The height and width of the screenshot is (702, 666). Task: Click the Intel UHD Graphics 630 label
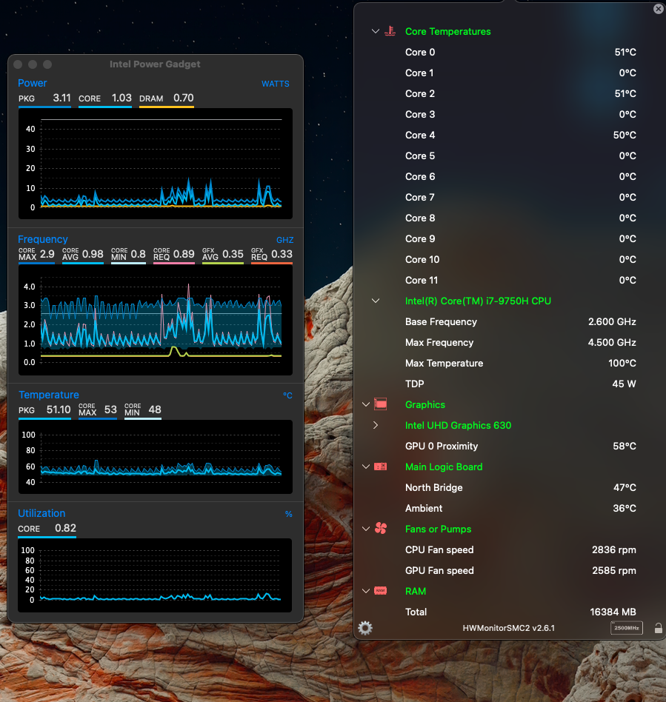tap(458, 425)
